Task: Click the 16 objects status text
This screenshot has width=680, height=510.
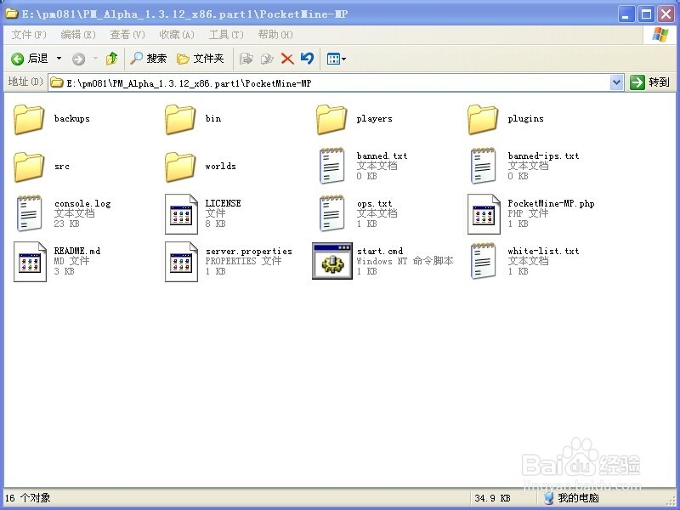Action: (27, 498)
